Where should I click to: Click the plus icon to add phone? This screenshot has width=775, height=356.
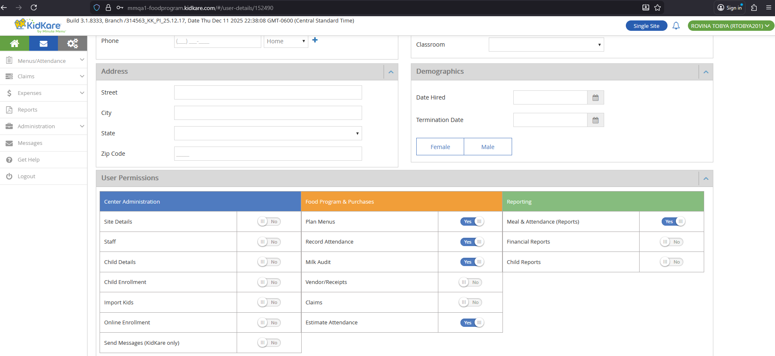tap(315, 40)
